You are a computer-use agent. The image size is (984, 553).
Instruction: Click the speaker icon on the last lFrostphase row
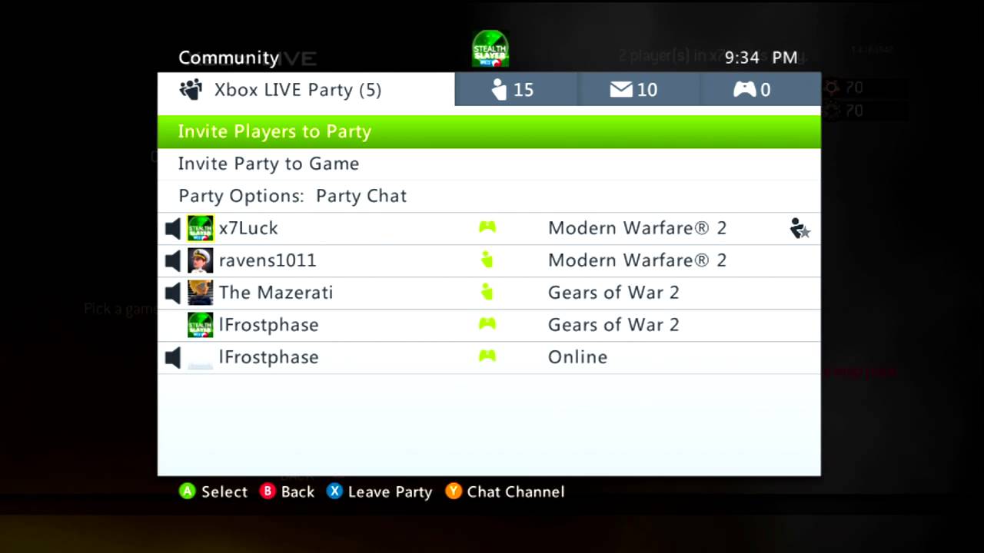pyautogui.click(x=173, y=357)
